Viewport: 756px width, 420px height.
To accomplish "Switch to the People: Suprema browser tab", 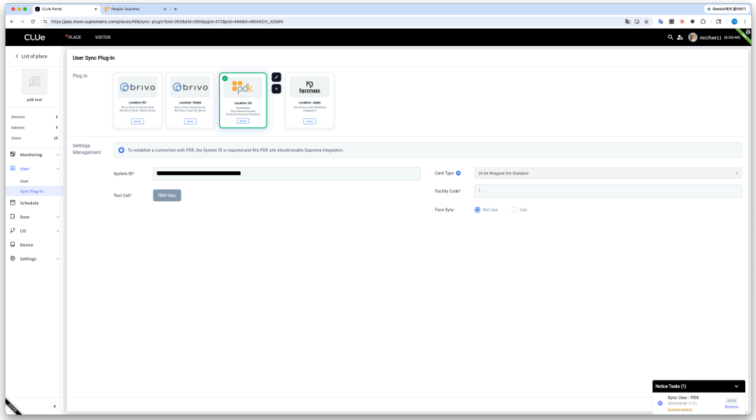I will [135, 9].
